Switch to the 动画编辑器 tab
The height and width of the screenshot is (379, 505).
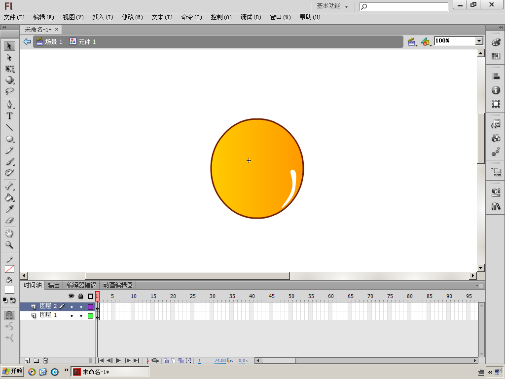click(x=118, y=285)
